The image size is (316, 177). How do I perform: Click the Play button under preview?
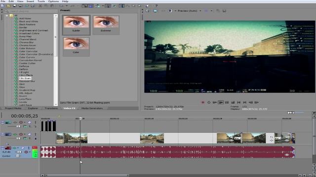(221, 102)
